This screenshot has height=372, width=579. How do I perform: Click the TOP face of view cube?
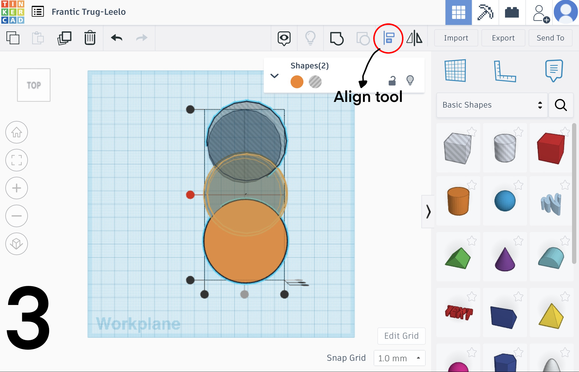click(34, 85)
